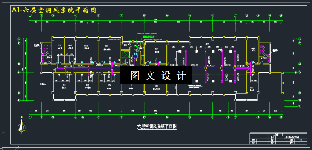The image size is (312, 150).
Task: Select room label 613
Action: [87, 85]
